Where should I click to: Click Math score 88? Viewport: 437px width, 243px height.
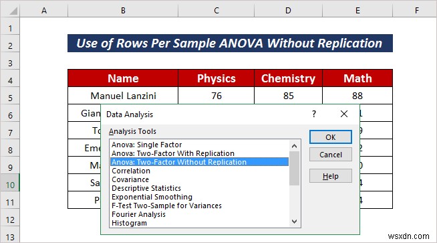(x=357, y=96)
